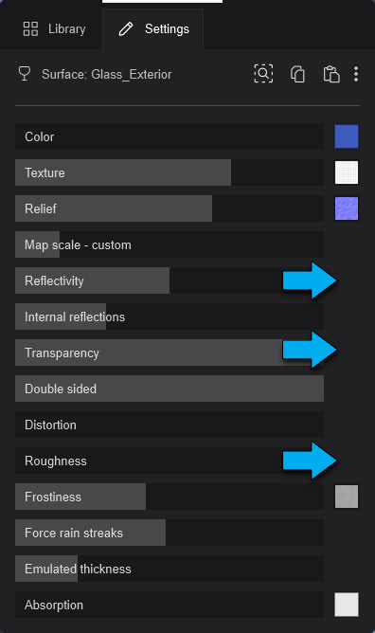Image resolution: width=375 pixels, height=633 pixels.
Task: Select the material picker magnifier icon
Action: click(263, 74)
